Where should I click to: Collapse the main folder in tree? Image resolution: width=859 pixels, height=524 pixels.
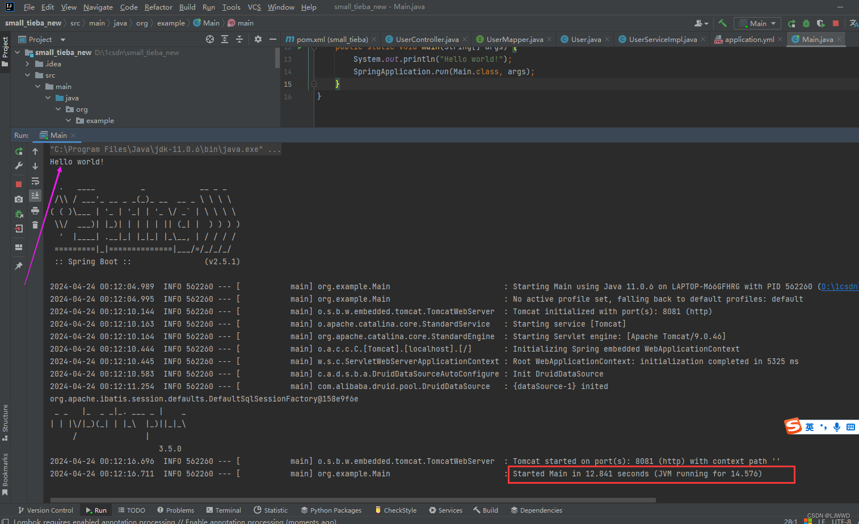[x=38, y=86]
